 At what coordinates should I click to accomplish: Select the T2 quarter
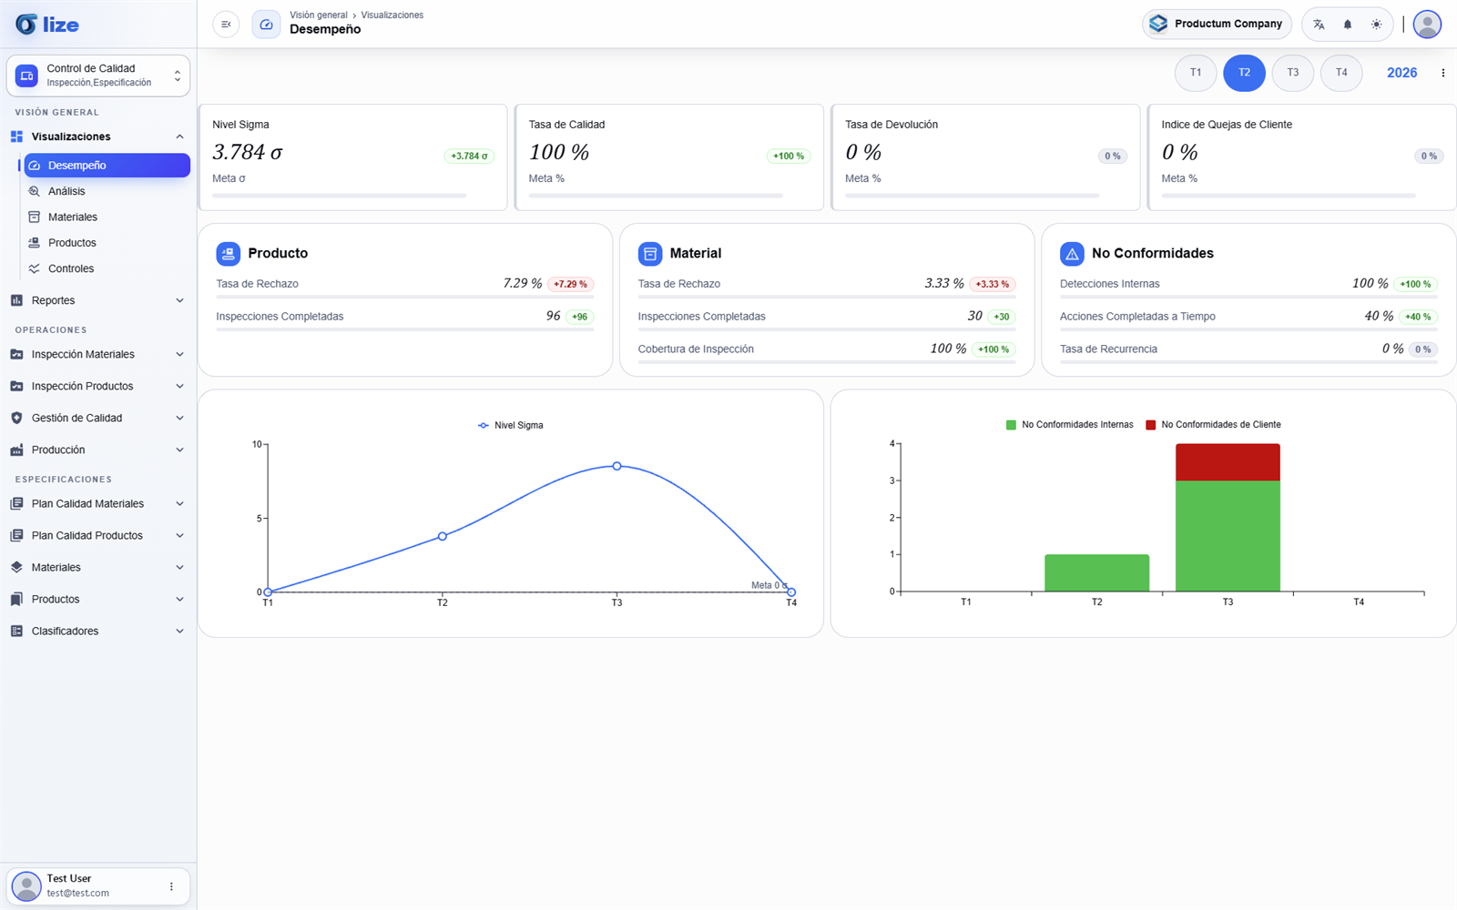click(x=1244, y=73)
